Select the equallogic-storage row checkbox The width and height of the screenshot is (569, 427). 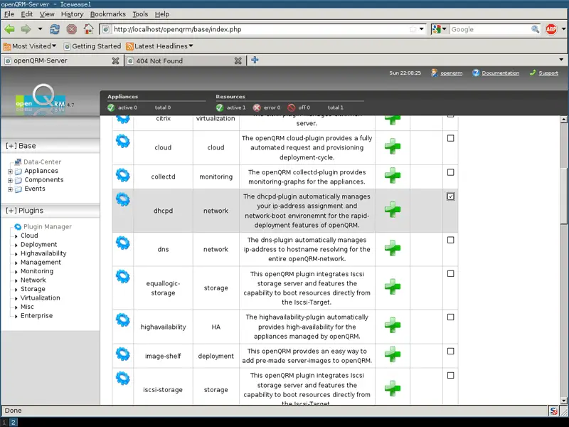(450, 273)
